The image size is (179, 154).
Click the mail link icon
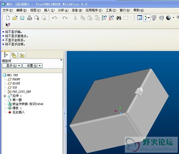coord(44,18)
